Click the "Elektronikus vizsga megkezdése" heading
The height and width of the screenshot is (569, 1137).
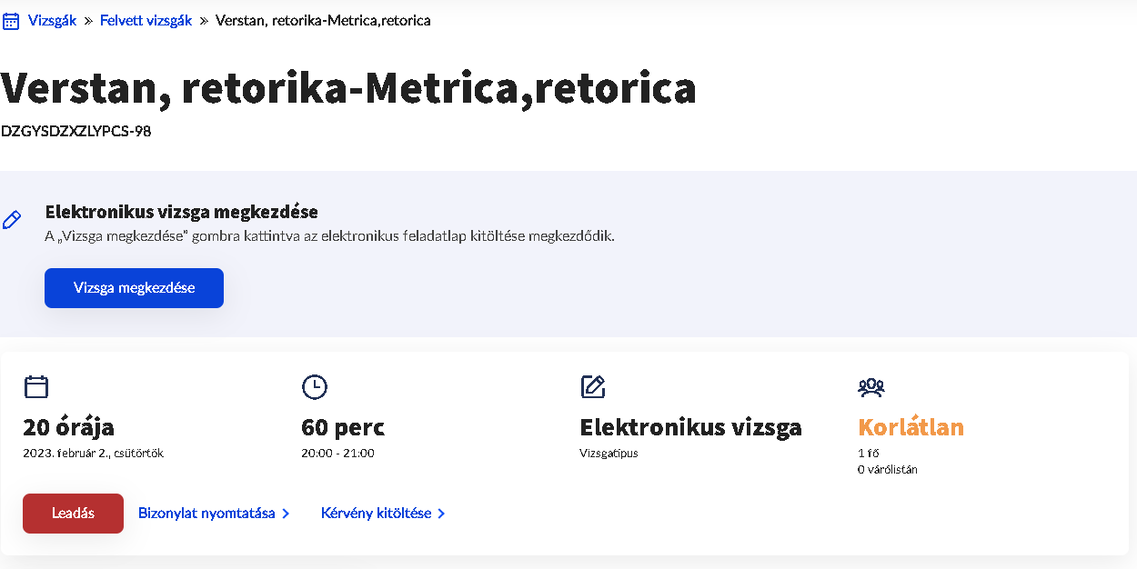(x=181, y=212)
